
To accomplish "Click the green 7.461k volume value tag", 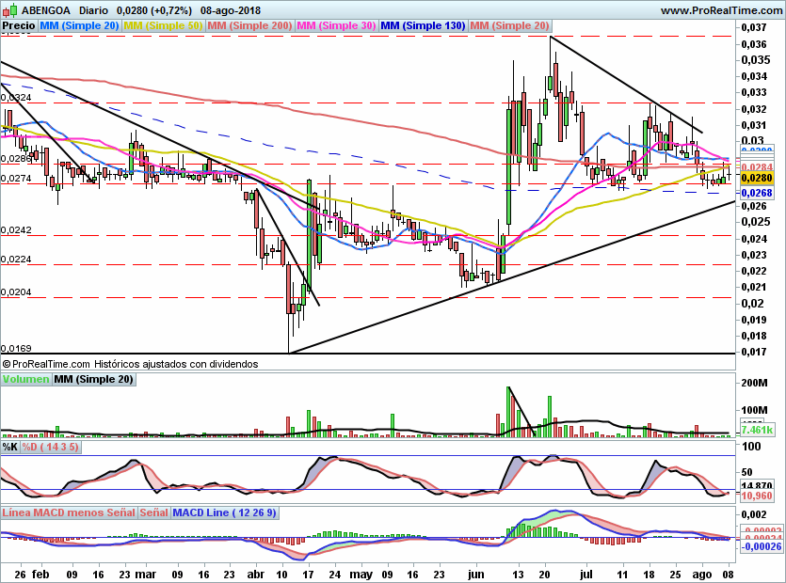I will click(x=757, y=430).
